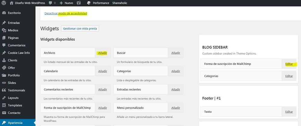Add the Entradas recientes widget
301x126 pixels.
176,89
